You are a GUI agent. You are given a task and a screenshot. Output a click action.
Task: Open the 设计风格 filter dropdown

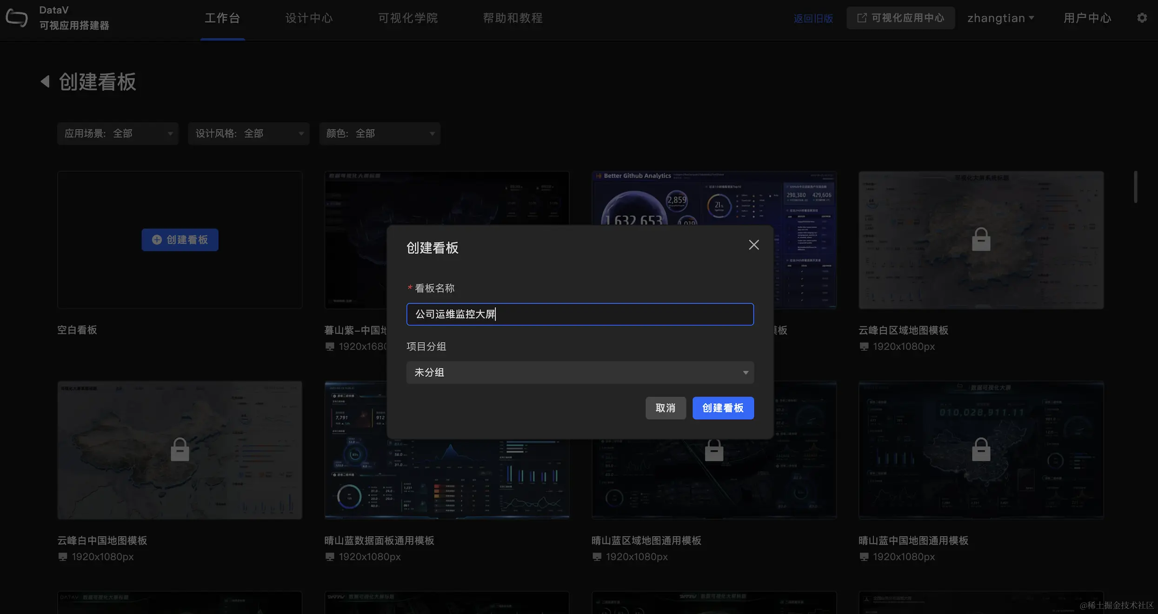click(x=249, y=134)
